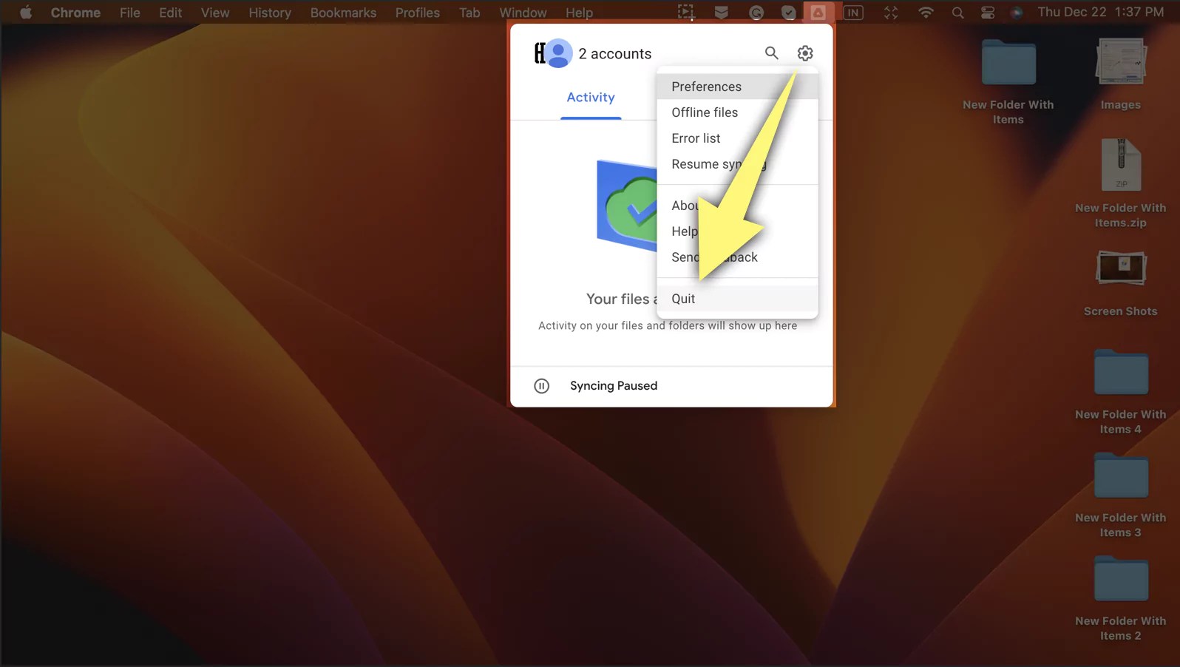The image size is (1180, 667).
Task: Open the Bookmarks menu
Action: 343,13
